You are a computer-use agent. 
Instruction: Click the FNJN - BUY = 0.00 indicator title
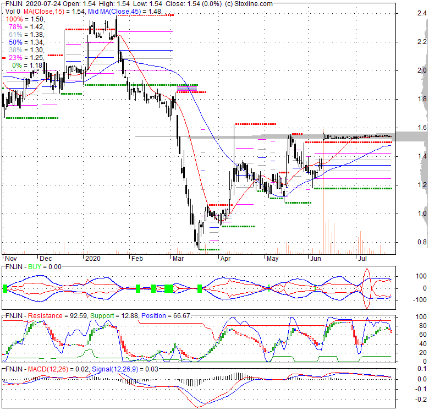tap(34, 267)
